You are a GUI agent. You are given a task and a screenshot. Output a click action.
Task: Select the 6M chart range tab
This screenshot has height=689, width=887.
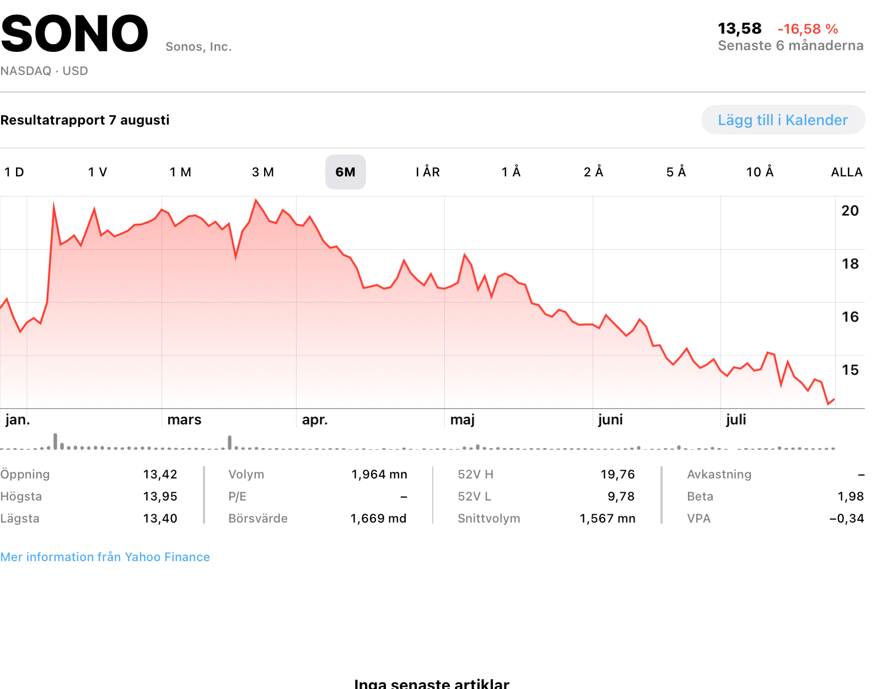[x=346, y=172]
